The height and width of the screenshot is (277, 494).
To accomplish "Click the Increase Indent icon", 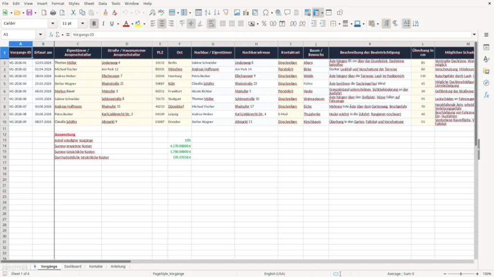I will tap(314, 24).
